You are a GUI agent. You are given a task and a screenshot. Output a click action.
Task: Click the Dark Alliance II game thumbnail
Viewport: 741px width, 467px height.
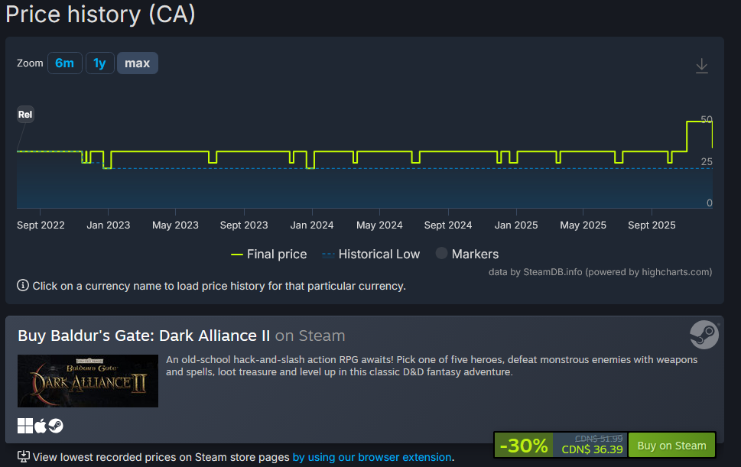coord(87,381)
